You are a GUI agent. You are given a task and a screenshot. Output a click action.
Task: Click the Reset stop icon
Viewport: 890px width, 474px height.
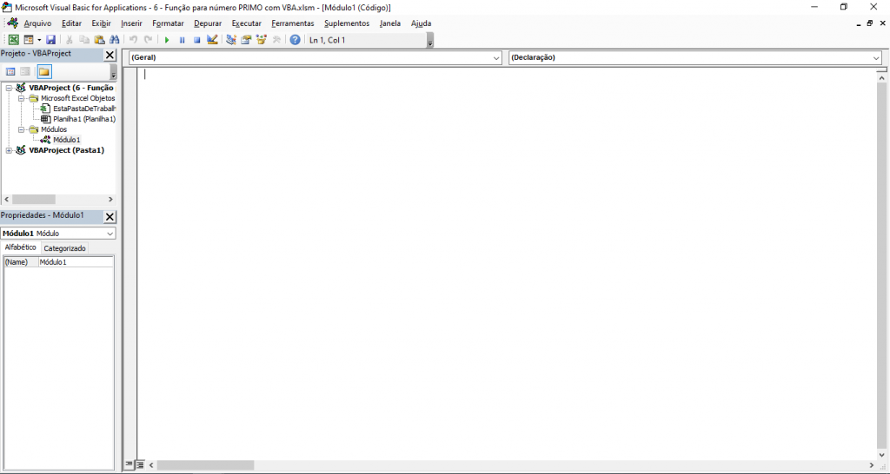196,40
